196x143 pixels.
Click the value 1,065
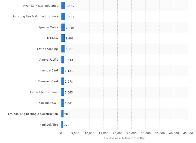(69, 92)
